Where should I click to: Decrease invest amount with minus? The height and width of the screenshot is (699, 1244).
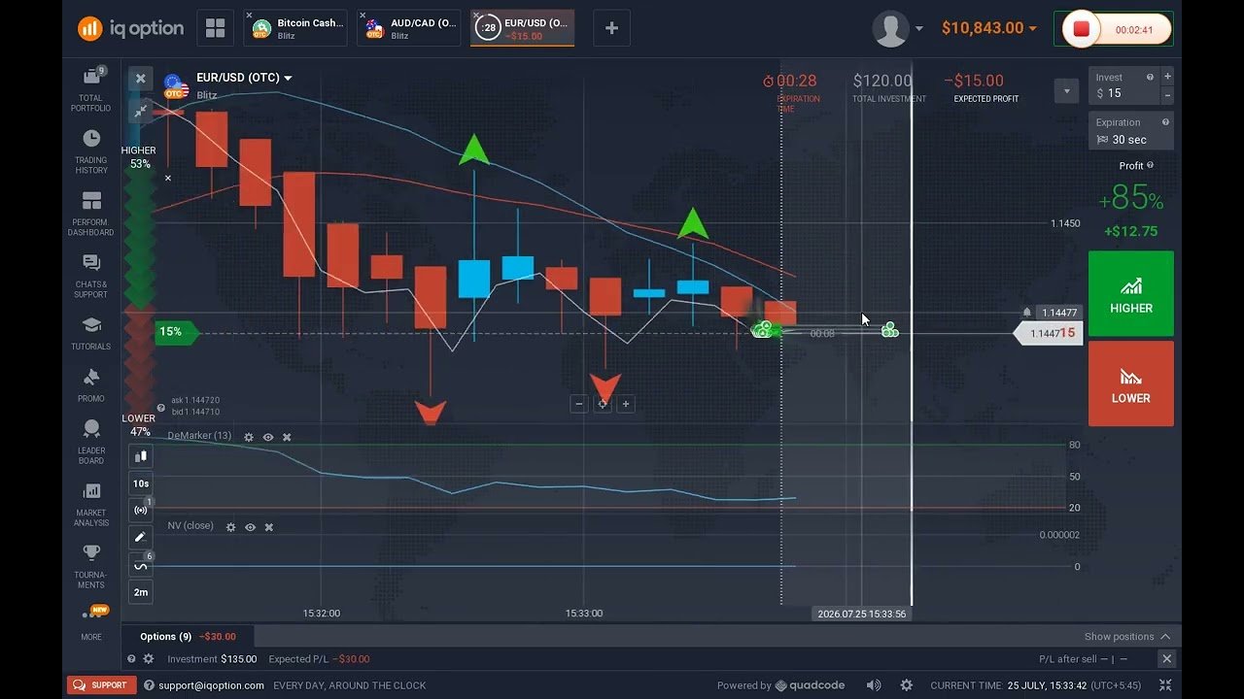[x=1167, y=95]
